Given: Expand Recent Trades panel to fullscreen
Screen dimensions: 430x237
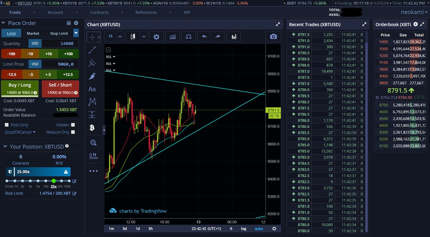Looking at the screenshot, I should click(364, 24).
